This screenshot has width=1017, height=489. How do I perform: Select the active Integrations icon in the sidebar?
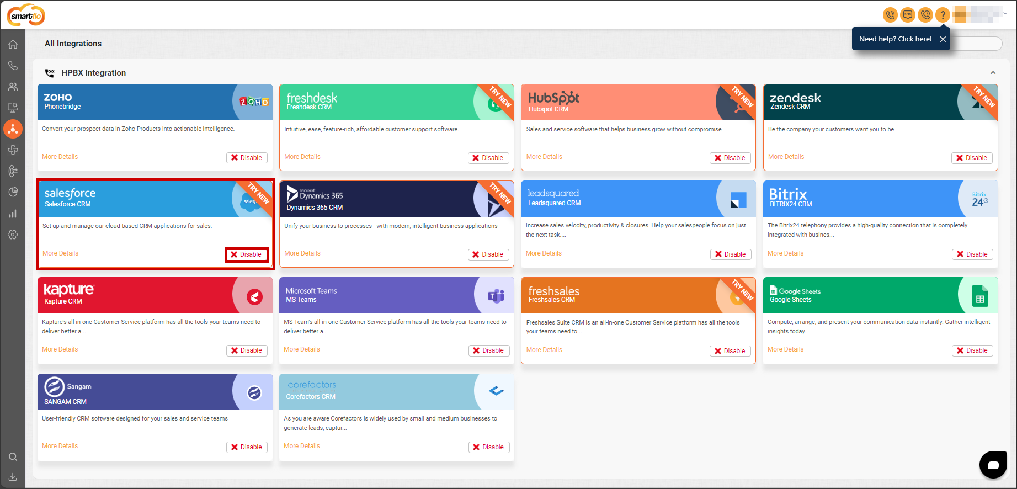pyautogui.click(x=13, y=129)
